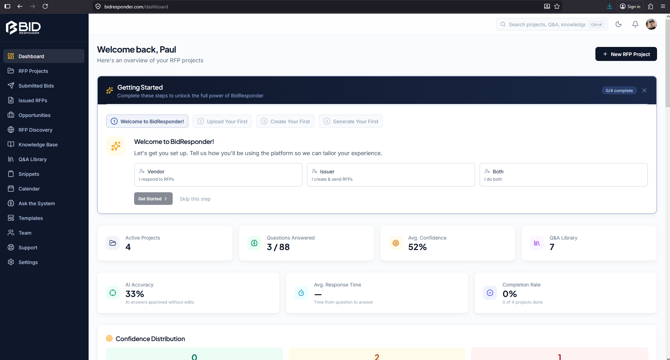Click the Support lifebuoy icon
The image size is (670, 360).
tap(11, 247)
